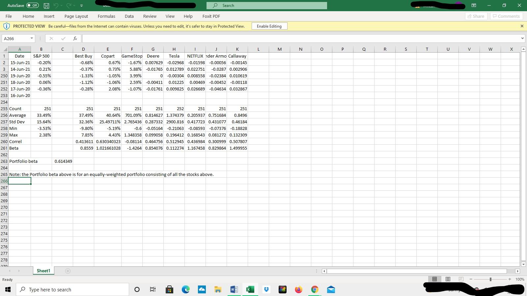Click the Save icon in the Quick Access Toolbar

click(46, 5)
